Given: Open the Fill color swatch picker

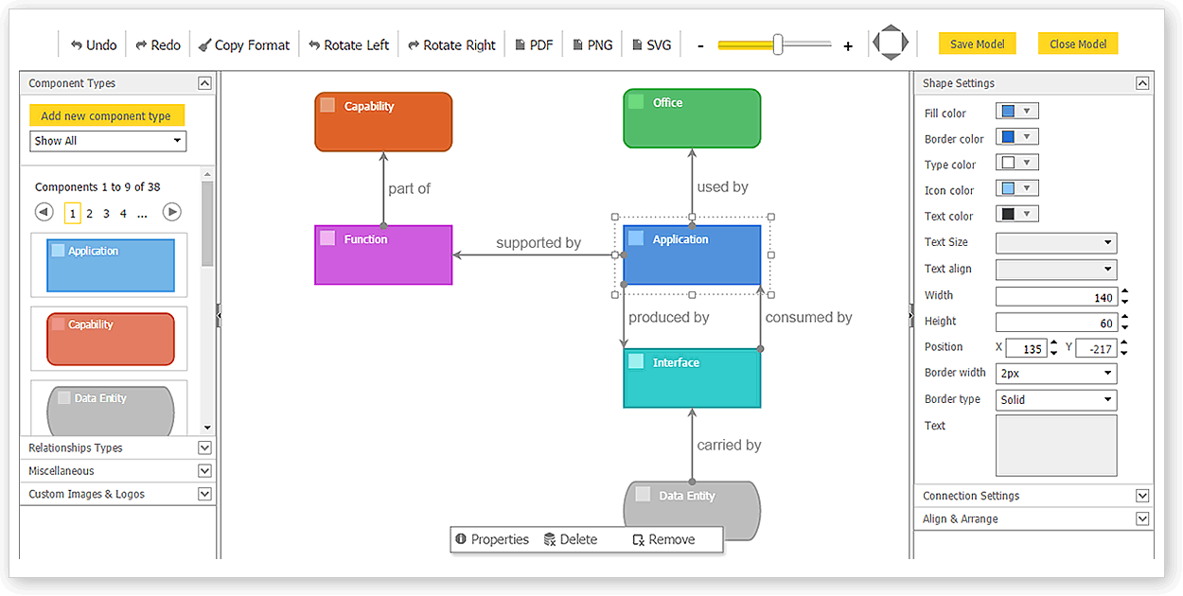Looking at the screenshot, I should click(1017, 112).
